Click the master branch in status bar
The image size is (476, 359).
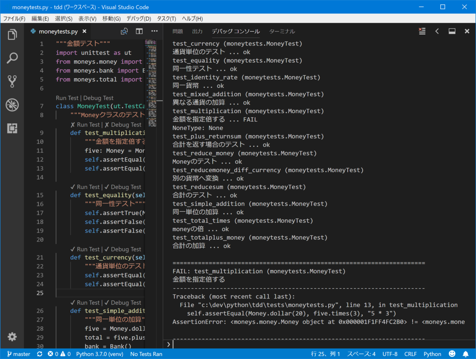coord(19,354)
